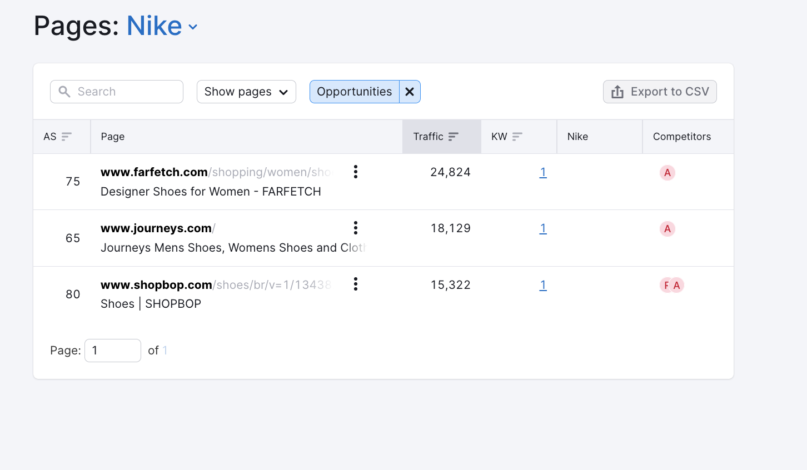Click AS score 75
807x470 pixels.
(x=73, y=182)
